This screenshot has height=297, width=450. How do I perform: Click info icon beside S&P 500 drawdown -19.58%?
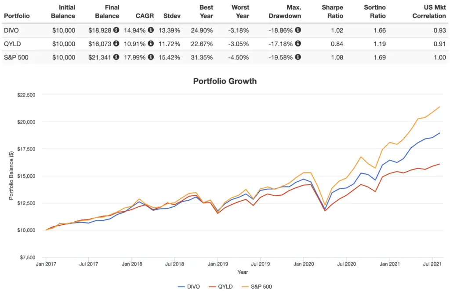point(298,57)
